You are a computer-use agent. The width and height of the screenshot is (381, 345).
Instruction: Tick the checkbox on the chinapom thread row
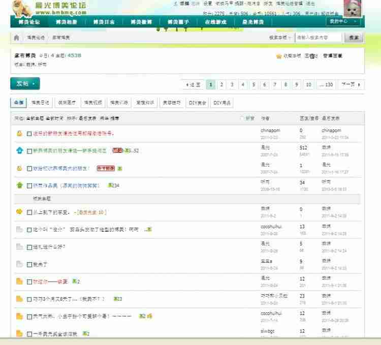[x=29, y=134]
